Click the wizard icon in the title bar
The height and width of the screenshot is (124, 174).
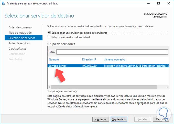coord(4,3)
